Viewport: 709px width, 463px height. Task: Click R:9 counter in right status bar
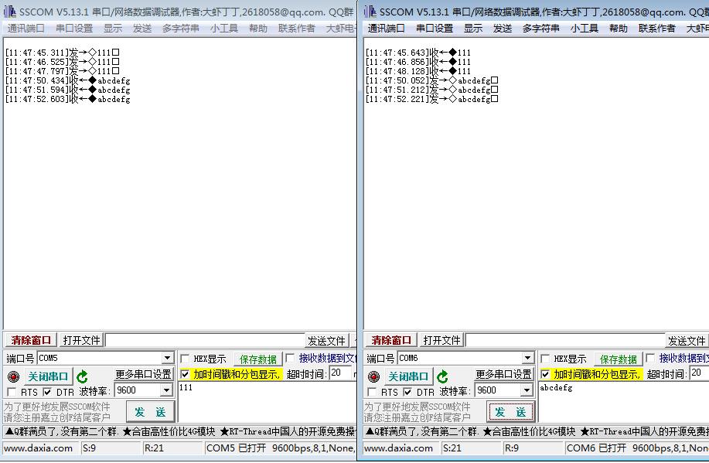[512, 448]
